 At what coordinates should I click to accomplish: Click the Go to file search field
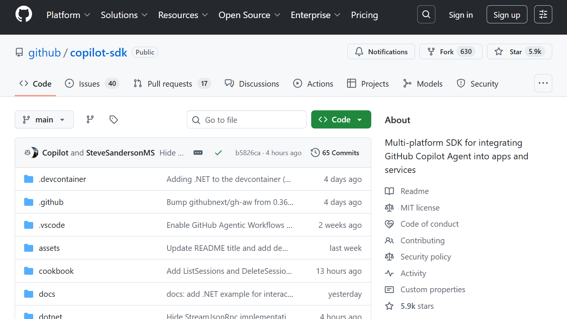[247, 119]
